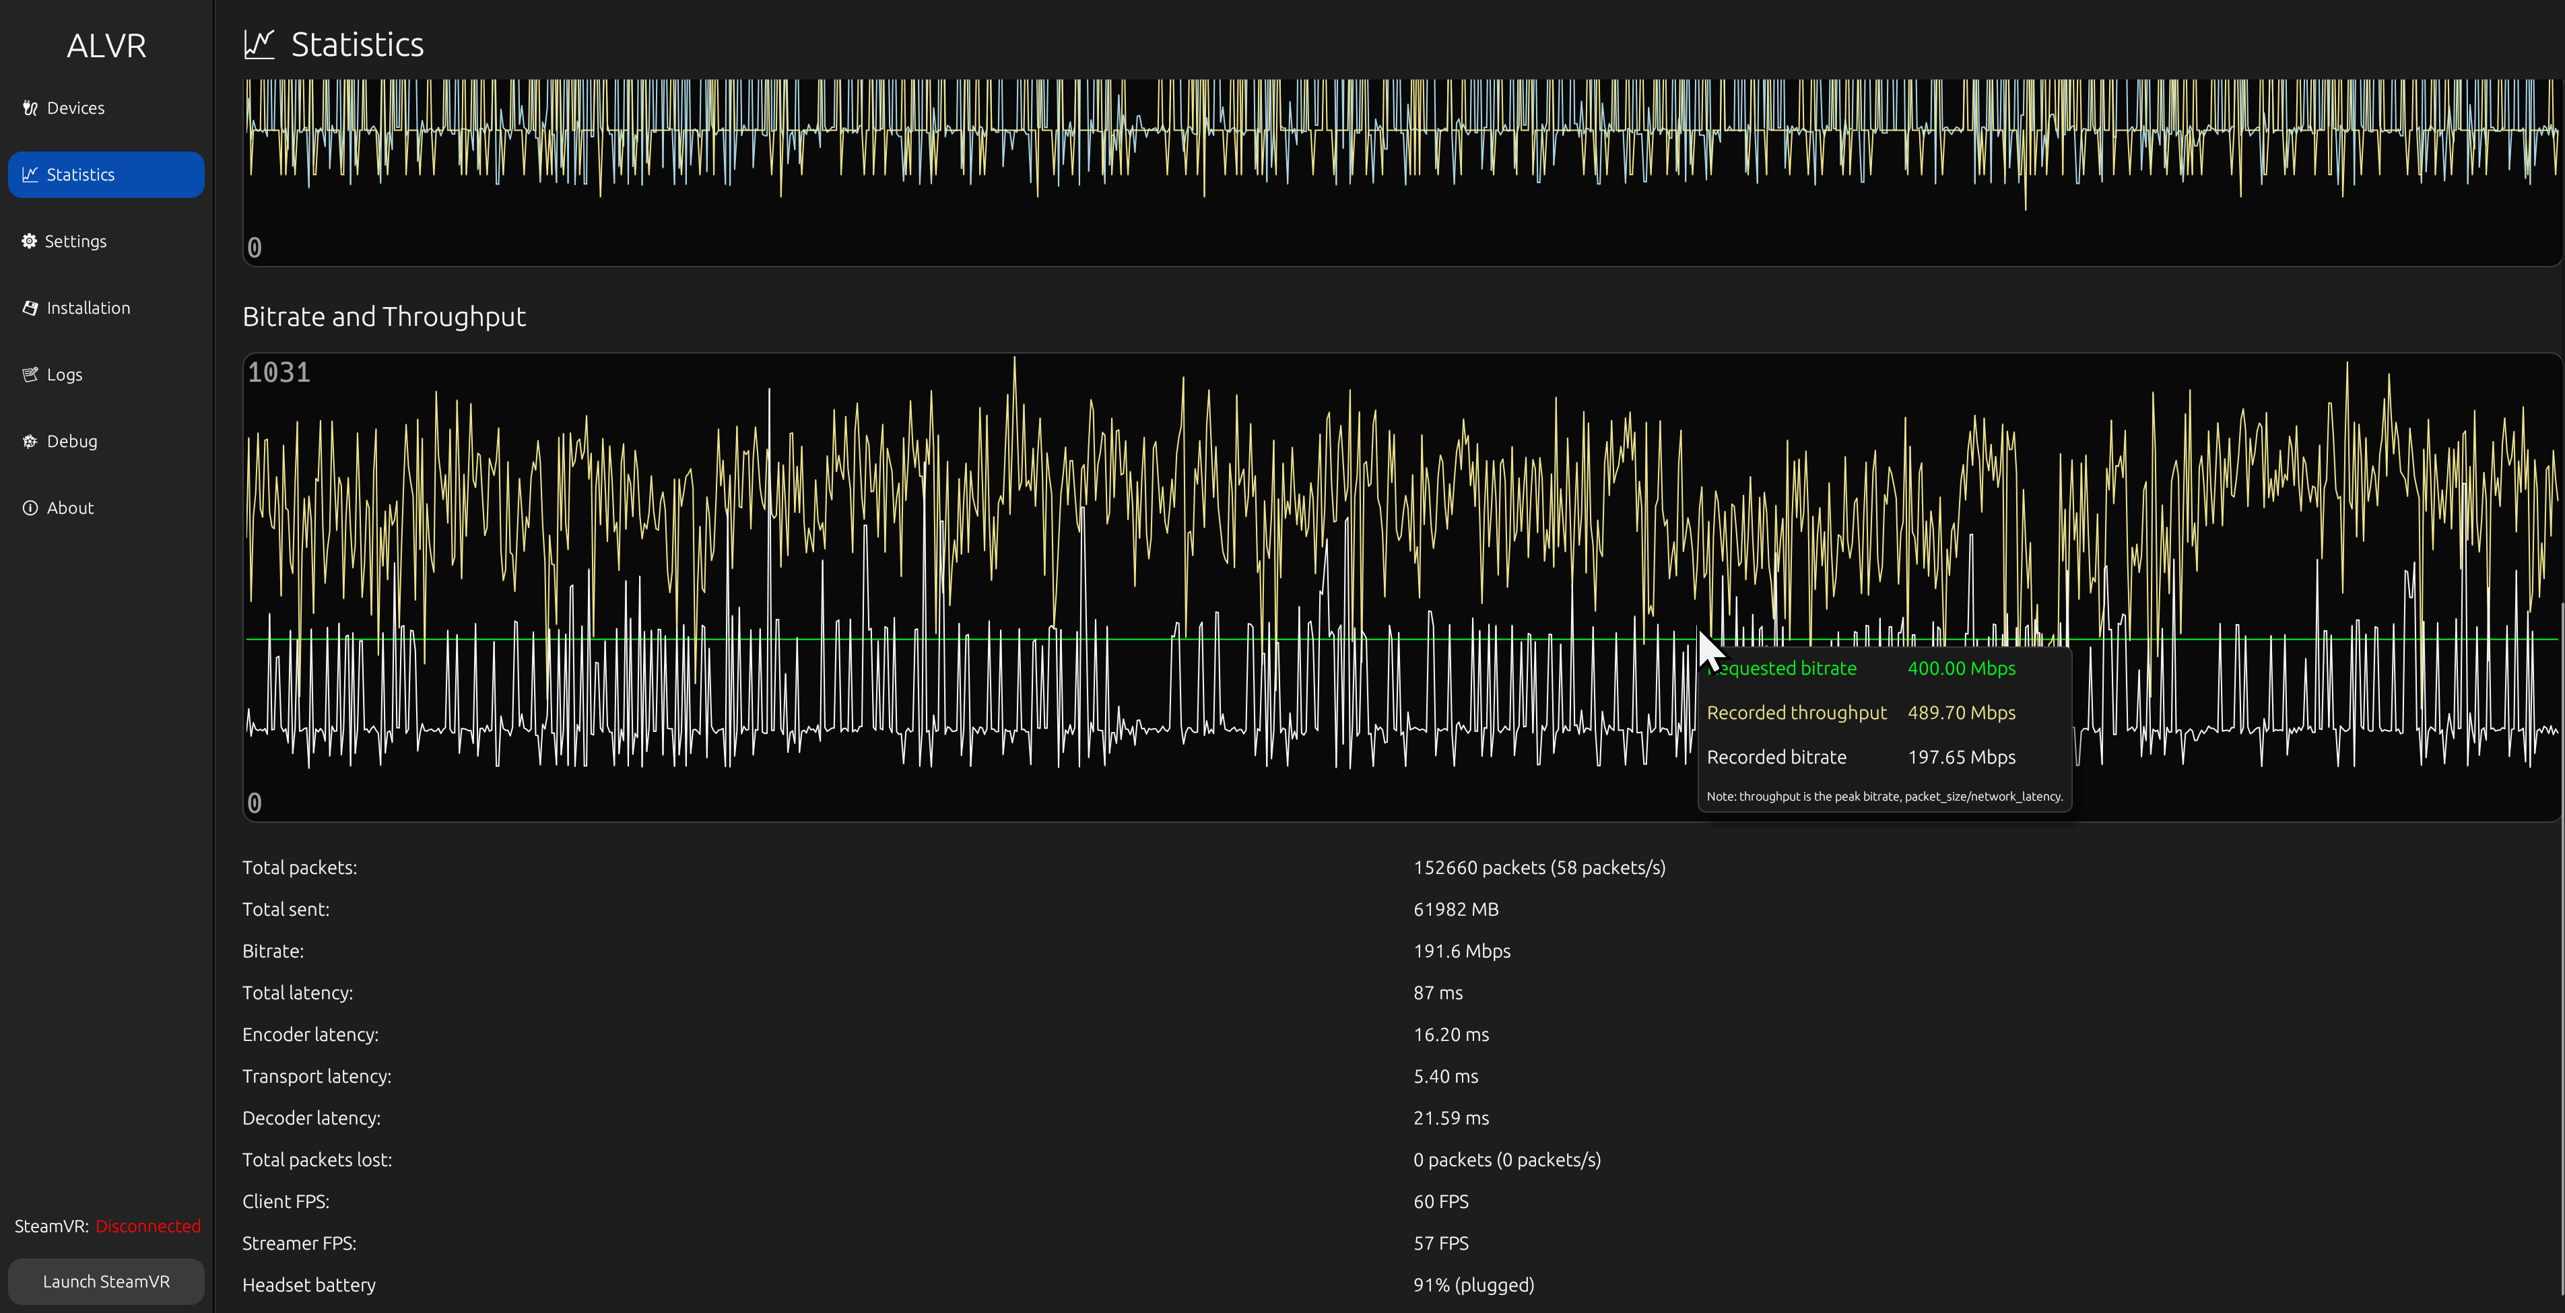
Task: Click the Debug bug icon
Action: click(x=30, y=442)
